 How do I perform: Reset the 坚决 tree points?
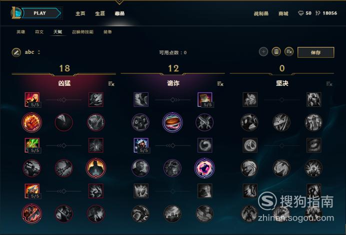click(329, 84)
